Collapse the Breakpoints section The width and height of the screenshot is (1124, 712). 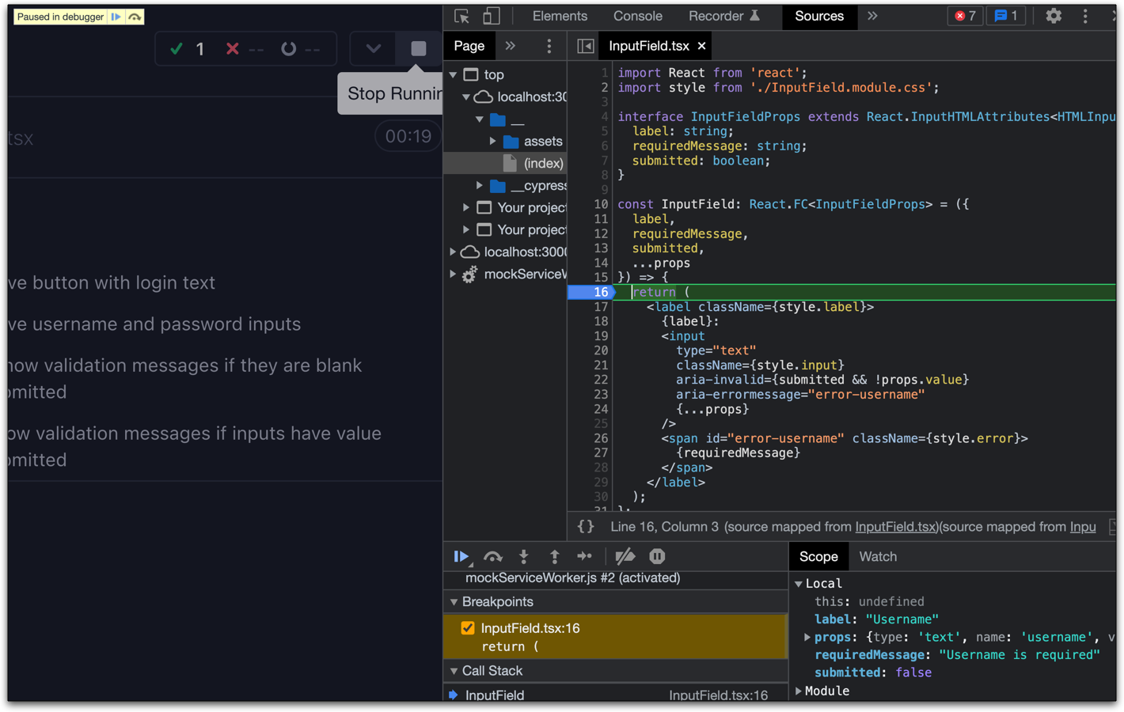(454, 601)
